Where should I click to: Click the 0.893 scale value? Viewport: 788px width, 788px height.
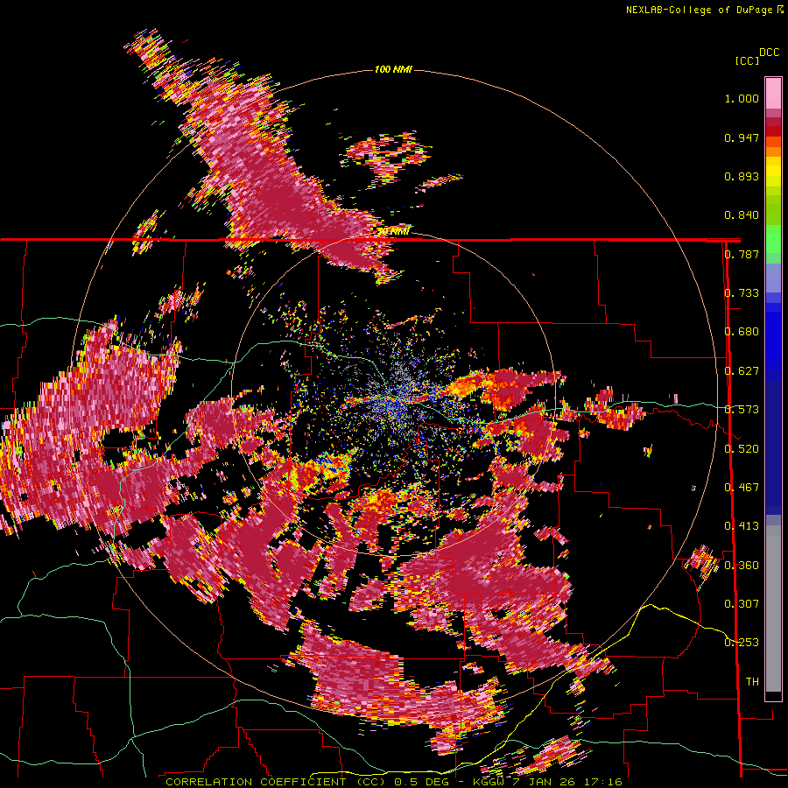pos(742,176)
